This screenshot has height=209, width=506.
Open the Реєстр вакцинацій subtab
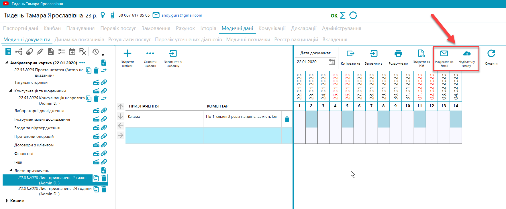296,39
